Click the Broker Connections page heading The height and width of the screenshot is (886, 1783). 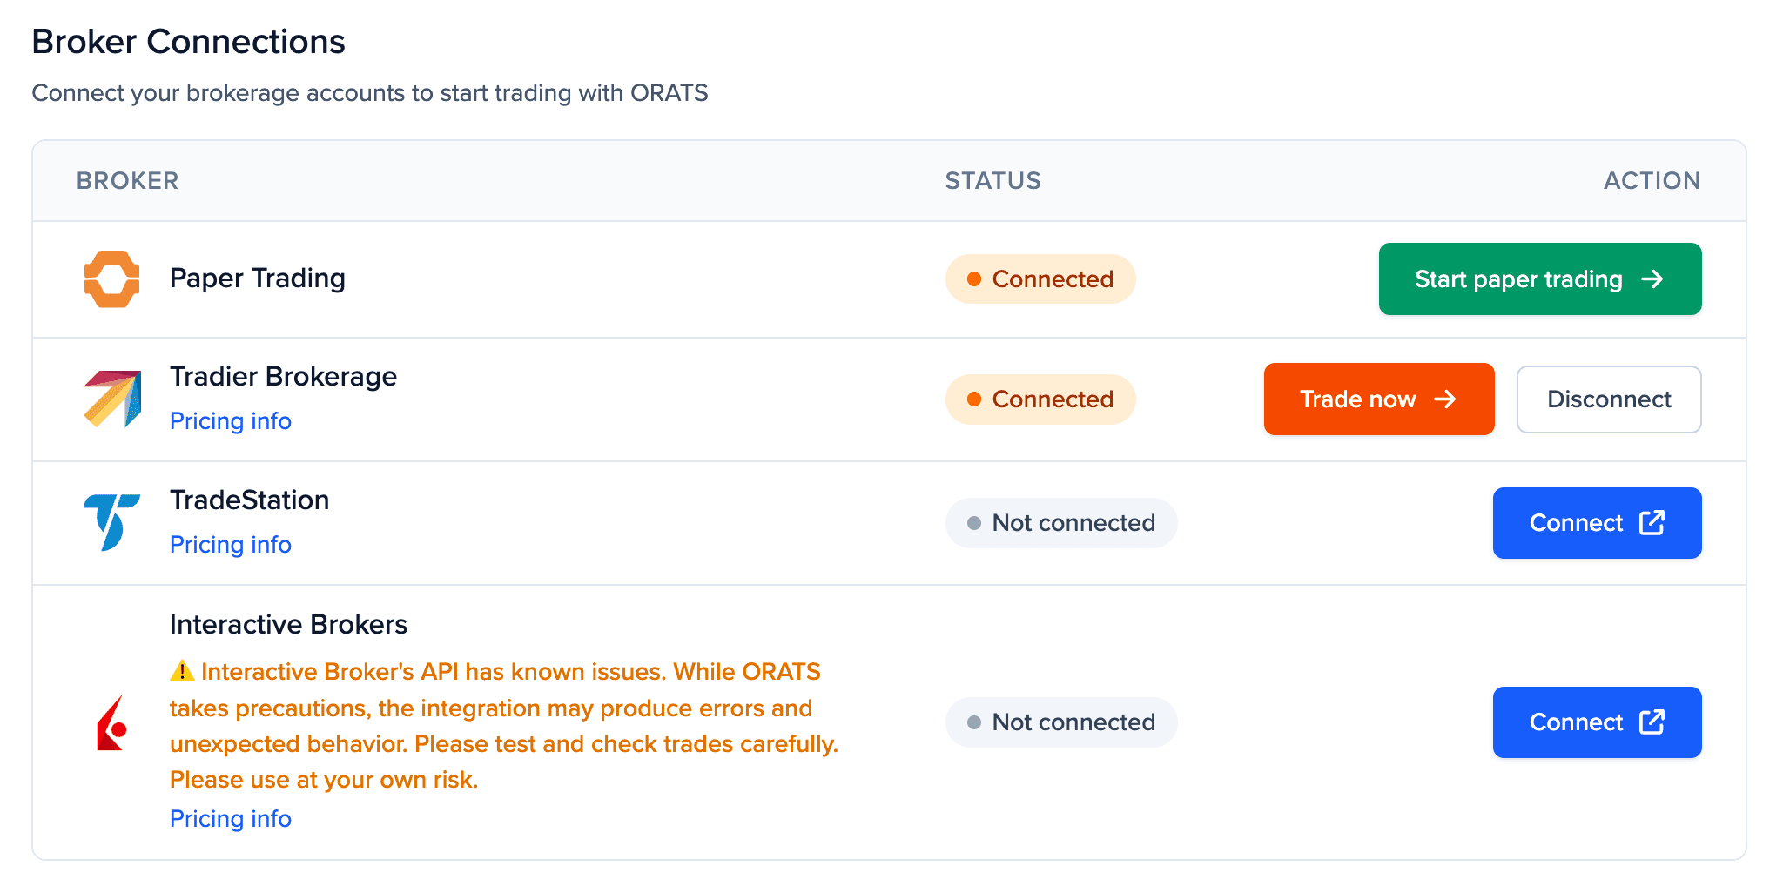(188, 42)
